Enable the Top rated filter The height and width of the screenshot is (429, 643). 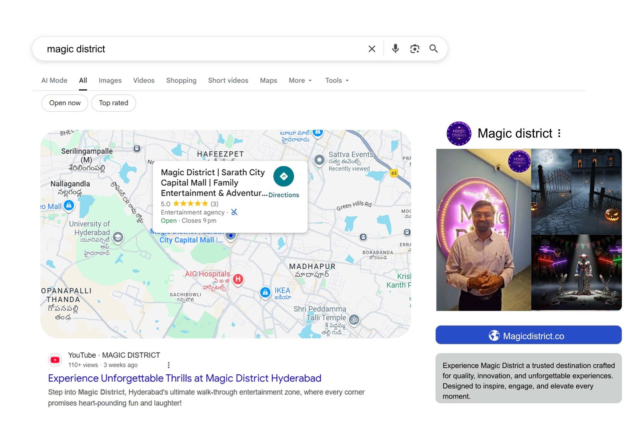113,103
